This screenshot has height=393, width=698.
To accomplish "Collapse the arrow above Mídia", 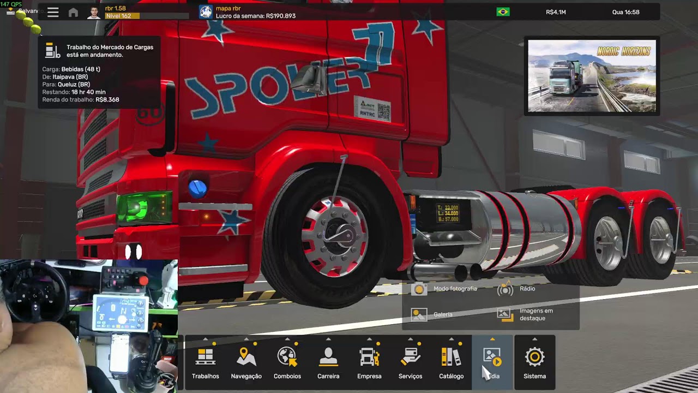I will [492, 339].
